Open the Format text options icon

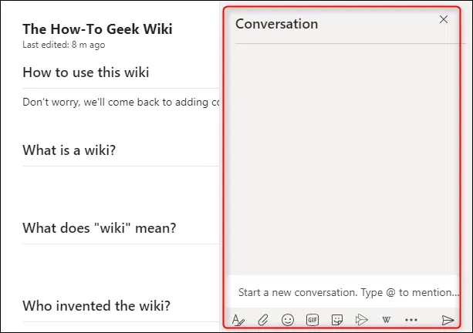point(238,320)
